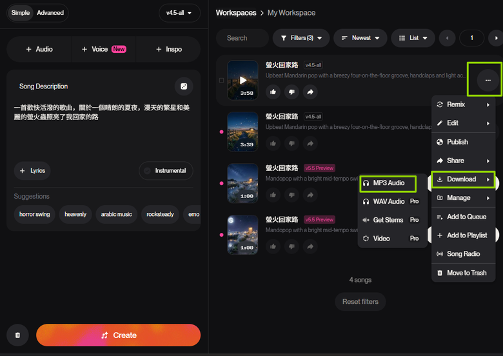Click the + Lyrics button
Image resolution: width=503 pixels, height=356 pixels.
click(x=32, y=171)
